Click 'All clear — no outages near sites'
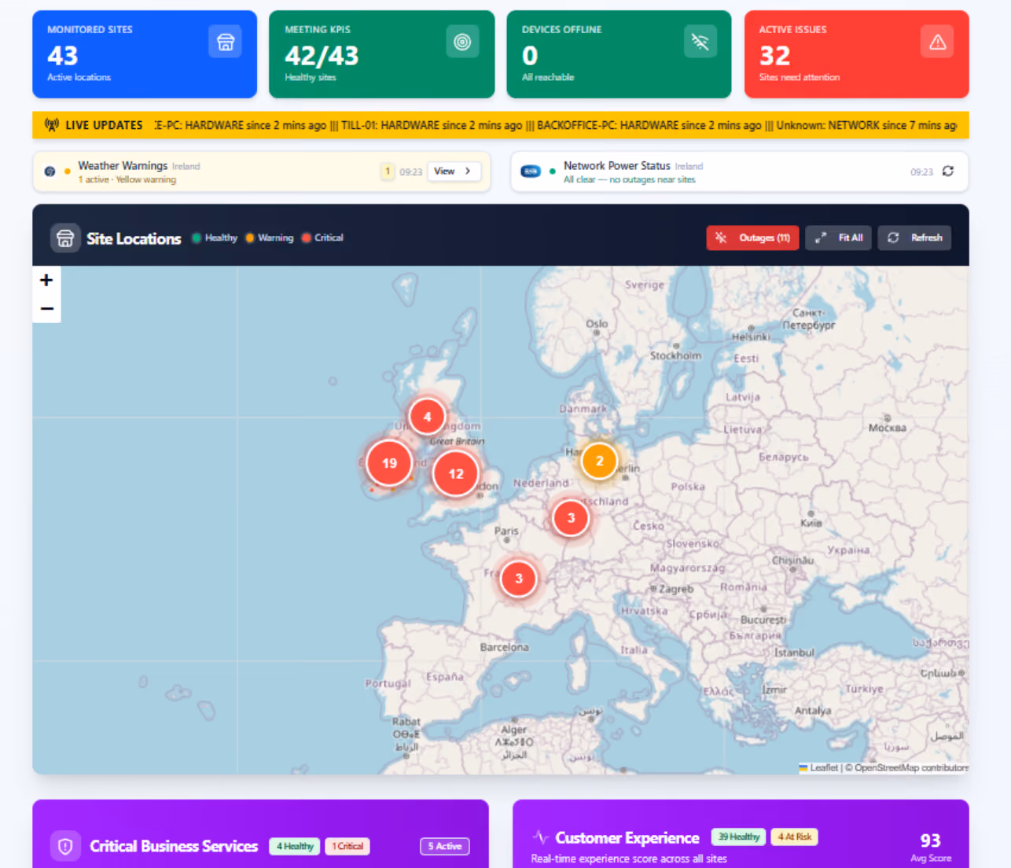The height and width of the screenshot is (868, 1011). click(x=630, y=180)
